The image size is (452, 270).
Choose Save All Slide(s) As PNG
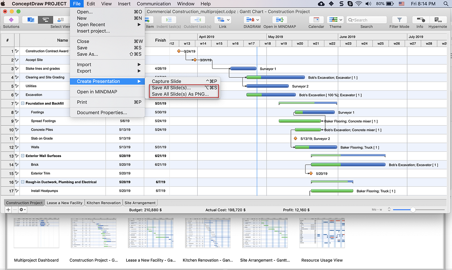click(x=180, y=94)
